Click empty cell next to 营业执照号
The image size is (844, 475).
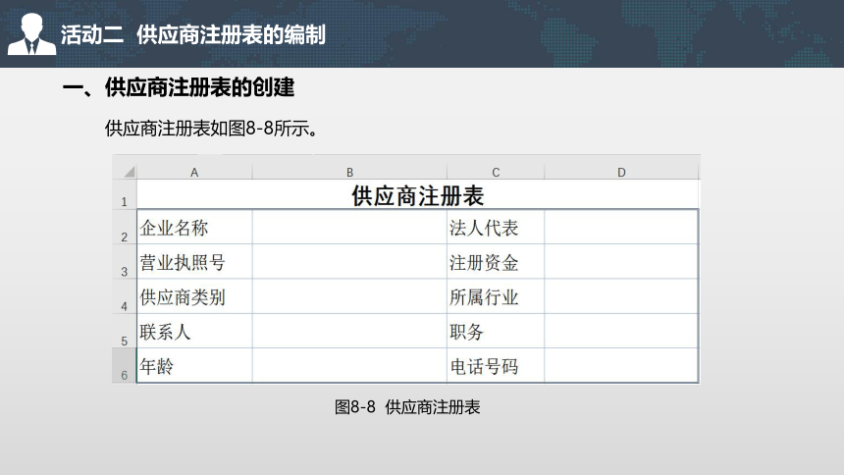coord(349,262)
